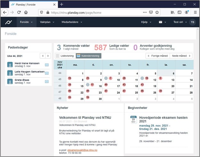
Task: Open the Velkommen til Planday ved NTNU news
Action: click(85, 118)
